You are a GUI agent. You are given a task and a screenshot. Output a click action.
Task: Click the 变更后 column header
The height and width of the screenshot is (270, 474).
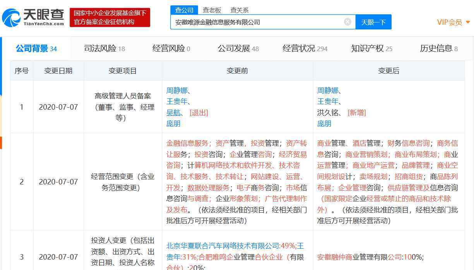coord(389,71)
